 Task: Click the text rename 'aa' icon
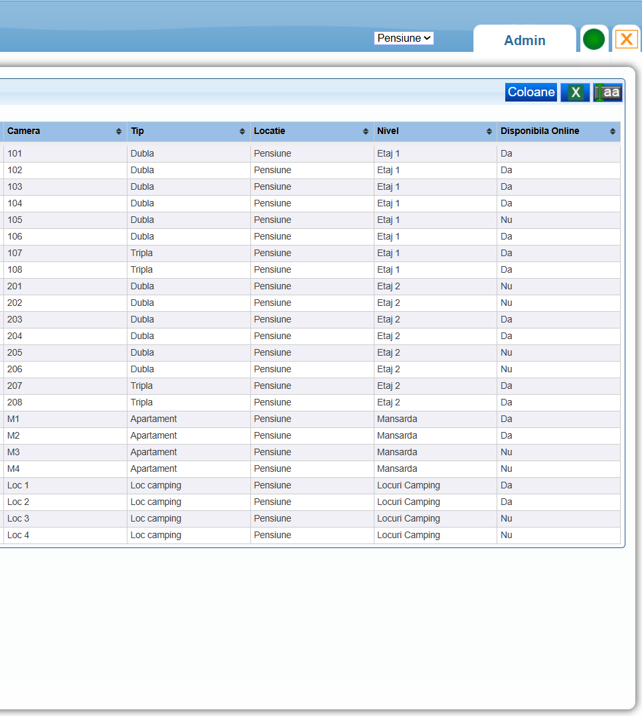[x=607, y=92]
